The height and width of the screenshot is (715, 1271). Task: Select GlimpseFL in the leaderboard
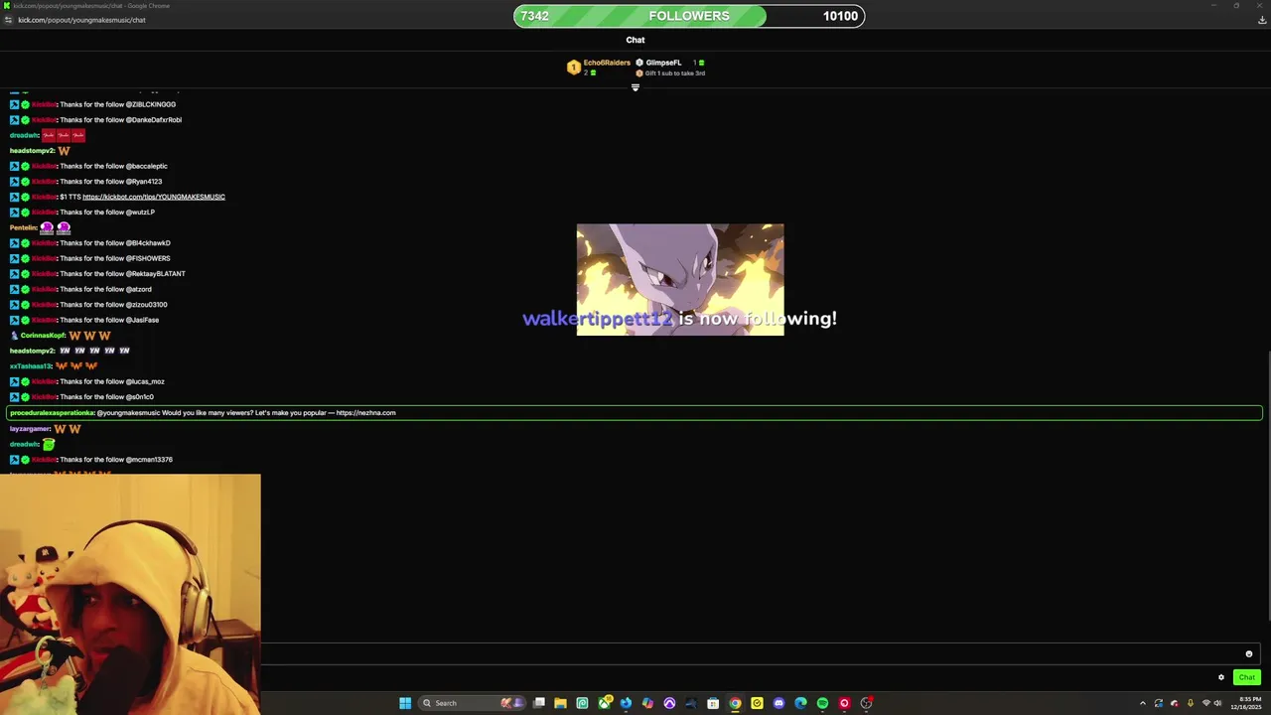(663, 63)
